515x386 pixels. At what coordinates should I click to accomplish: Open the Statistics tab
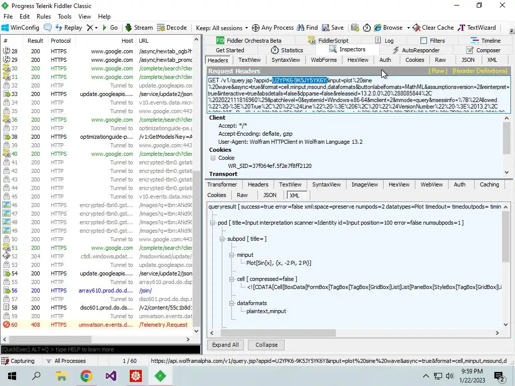(287, 50)
